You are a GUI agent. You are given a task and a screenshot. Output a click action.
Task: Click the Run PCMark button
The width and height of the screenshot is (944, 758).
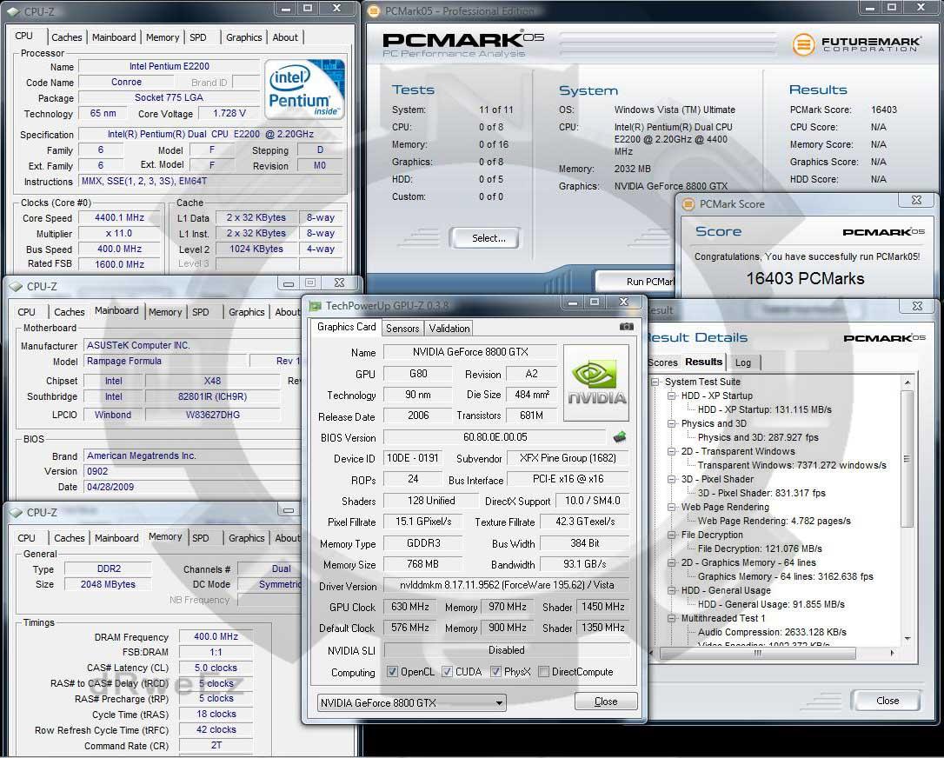click(636, 282)
